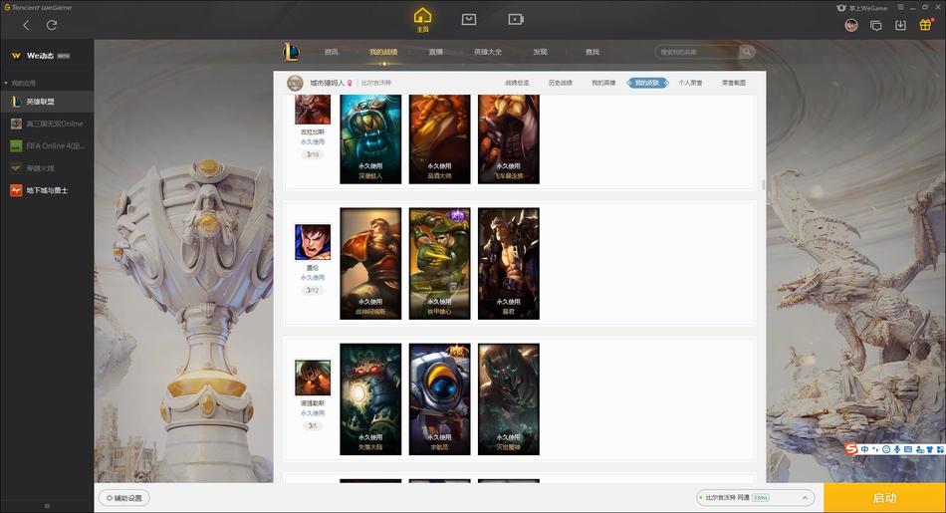Open the 我的战绩 tab
The height and width of the screenshot is (513, 946).
point(383,52)
